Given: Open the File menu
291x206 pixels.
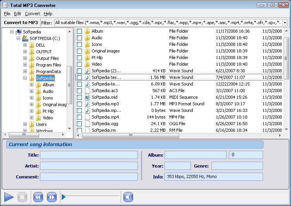Looking at the screenshot, I should coord(7,14).
